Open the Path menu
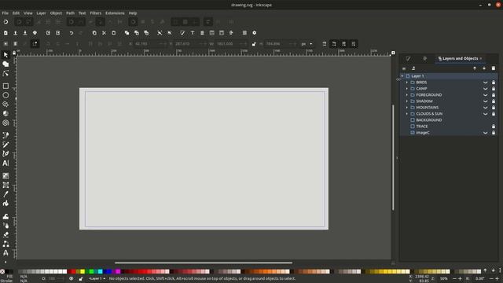503x283 pixels. (70, 13)
